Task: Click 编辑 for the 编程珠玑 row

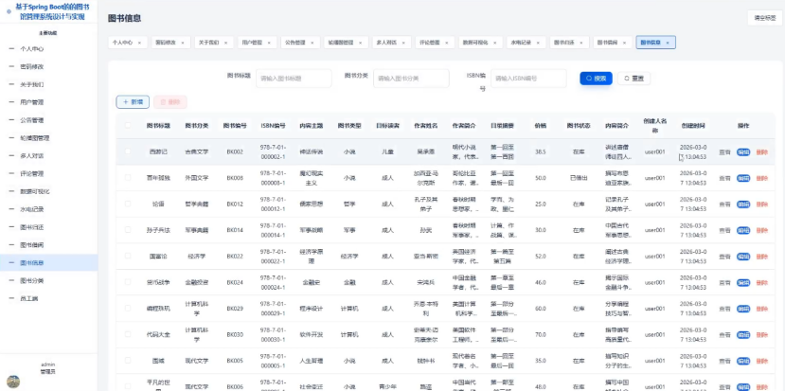Action: [x=743, y=309]
